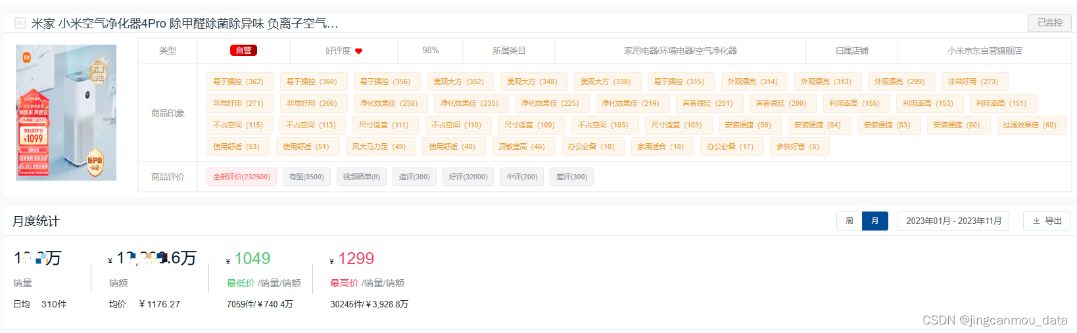Export data with the 导出 button
Image resolution: width=1077 pixels, height=333 pixels.
[1047, 221]
